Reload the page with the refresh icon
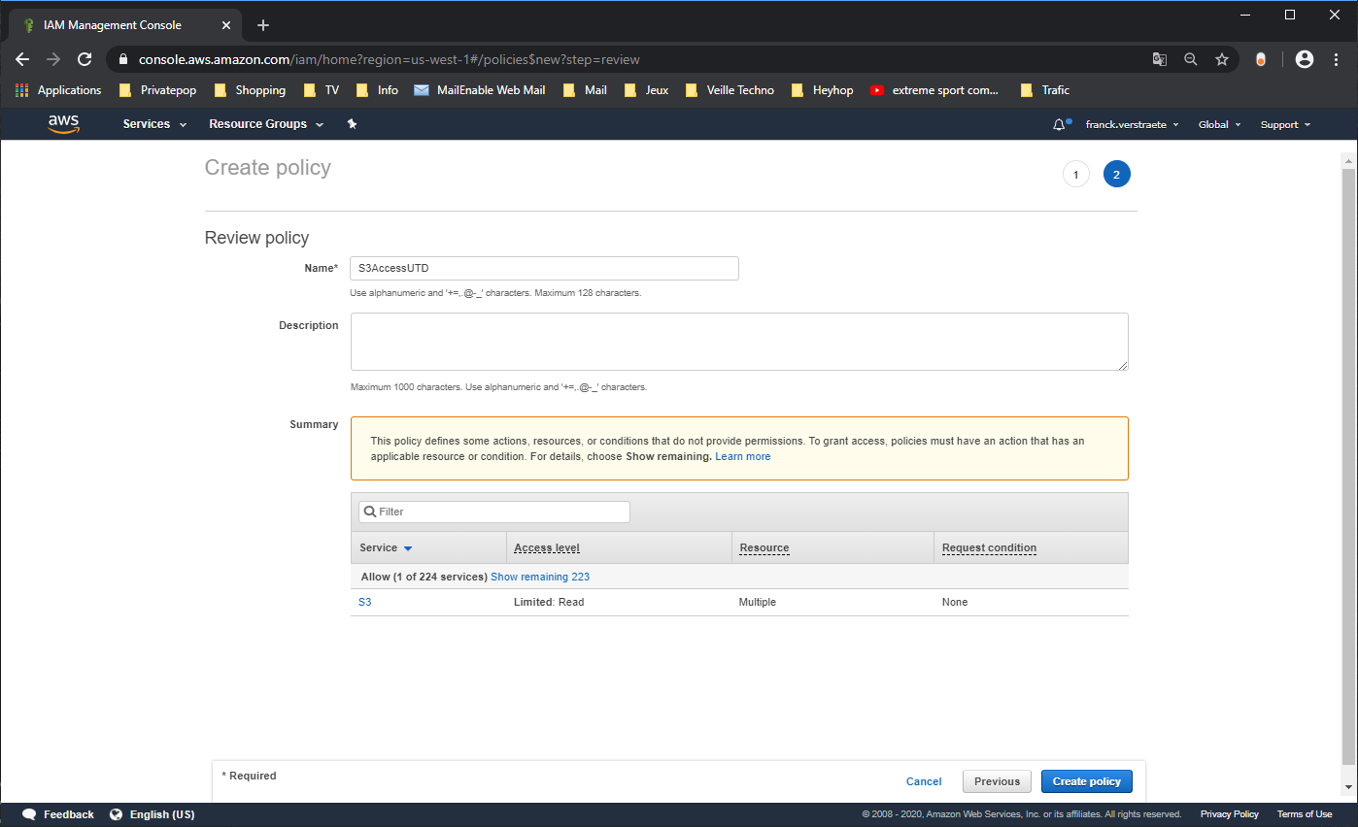This screenshot has width=1358, height=827. click(85, 59)
